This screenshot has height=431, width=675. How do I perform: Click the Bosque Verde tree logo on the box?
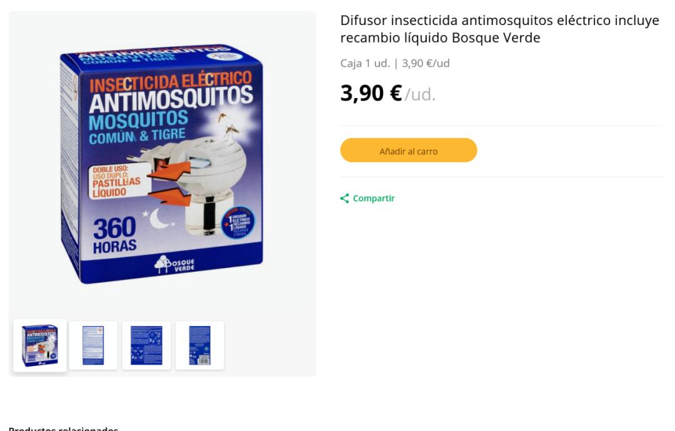(175, 264)
